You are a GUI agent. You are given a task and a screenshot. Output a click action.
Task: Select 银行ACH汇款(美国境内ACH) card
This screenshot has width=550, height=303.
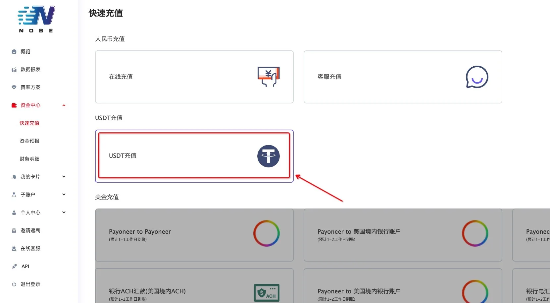tap(194, 286)
